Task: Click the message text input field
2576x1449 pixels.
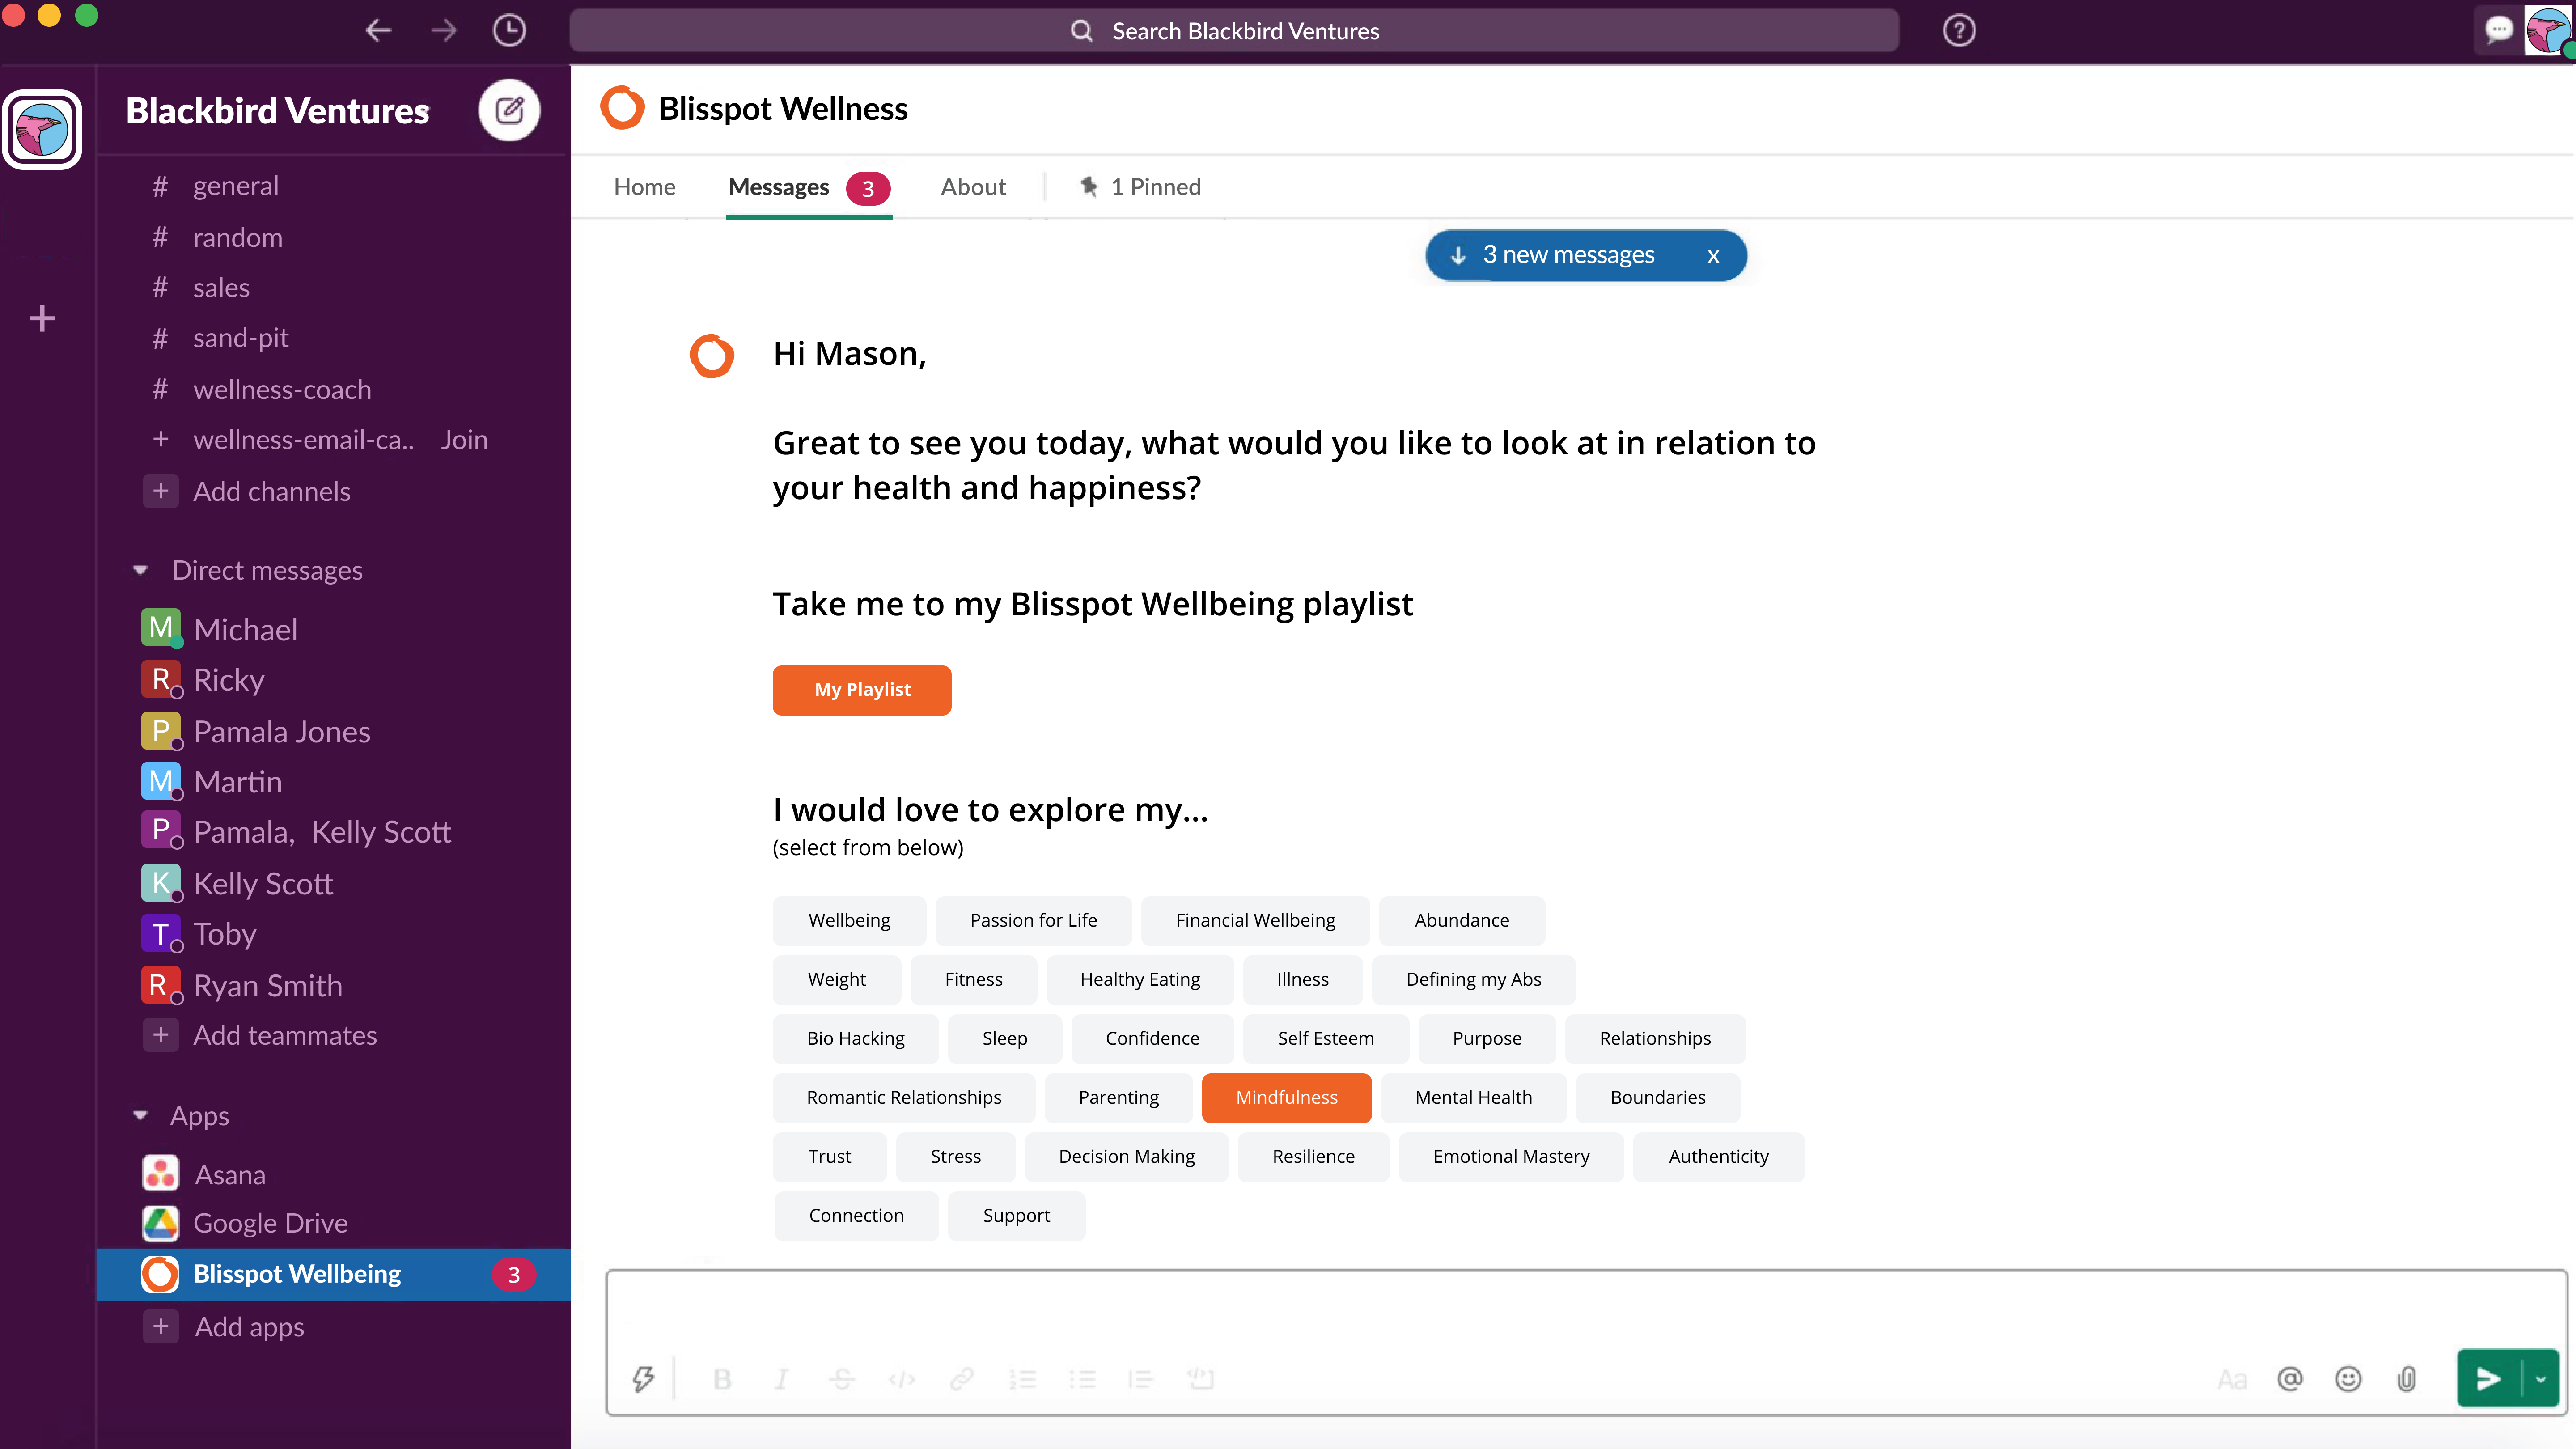Action: pyautogui.click(x=1585, y=1310)
